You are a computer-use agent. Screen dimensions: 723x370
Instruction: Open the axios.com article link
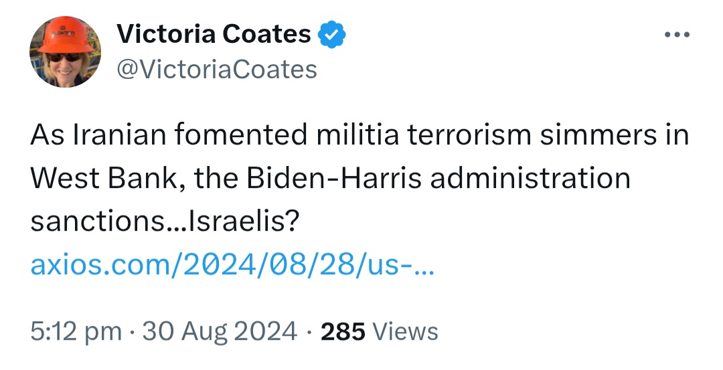coord(233,267)
